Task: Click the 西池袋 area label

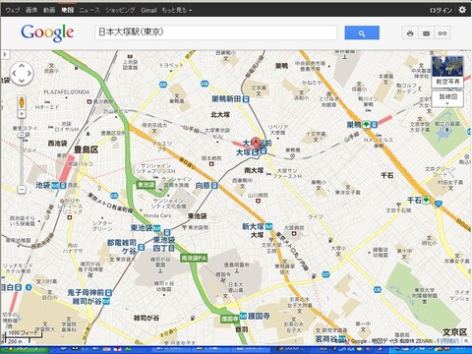Action: pos(57,144)
